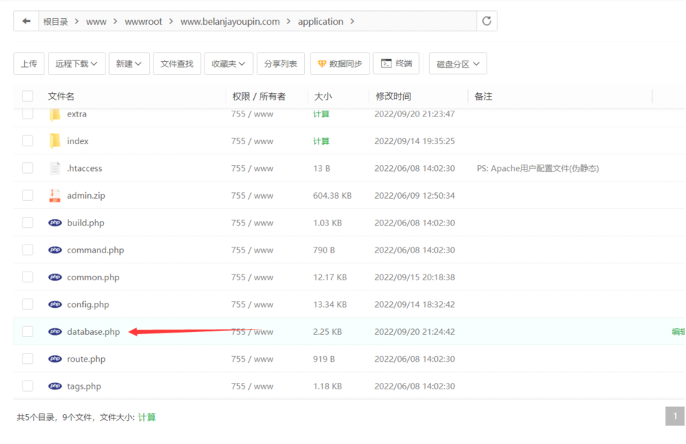Viewport: 686px width, 444px height.
Task: Tick the checkbox for tags.php
Action: [x=28, y=386]
